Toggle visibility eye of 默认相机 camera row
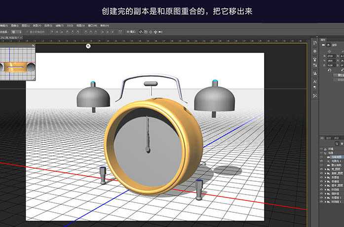Image resolution: width=344 pixels, height=227 pixels. (321, 165)
